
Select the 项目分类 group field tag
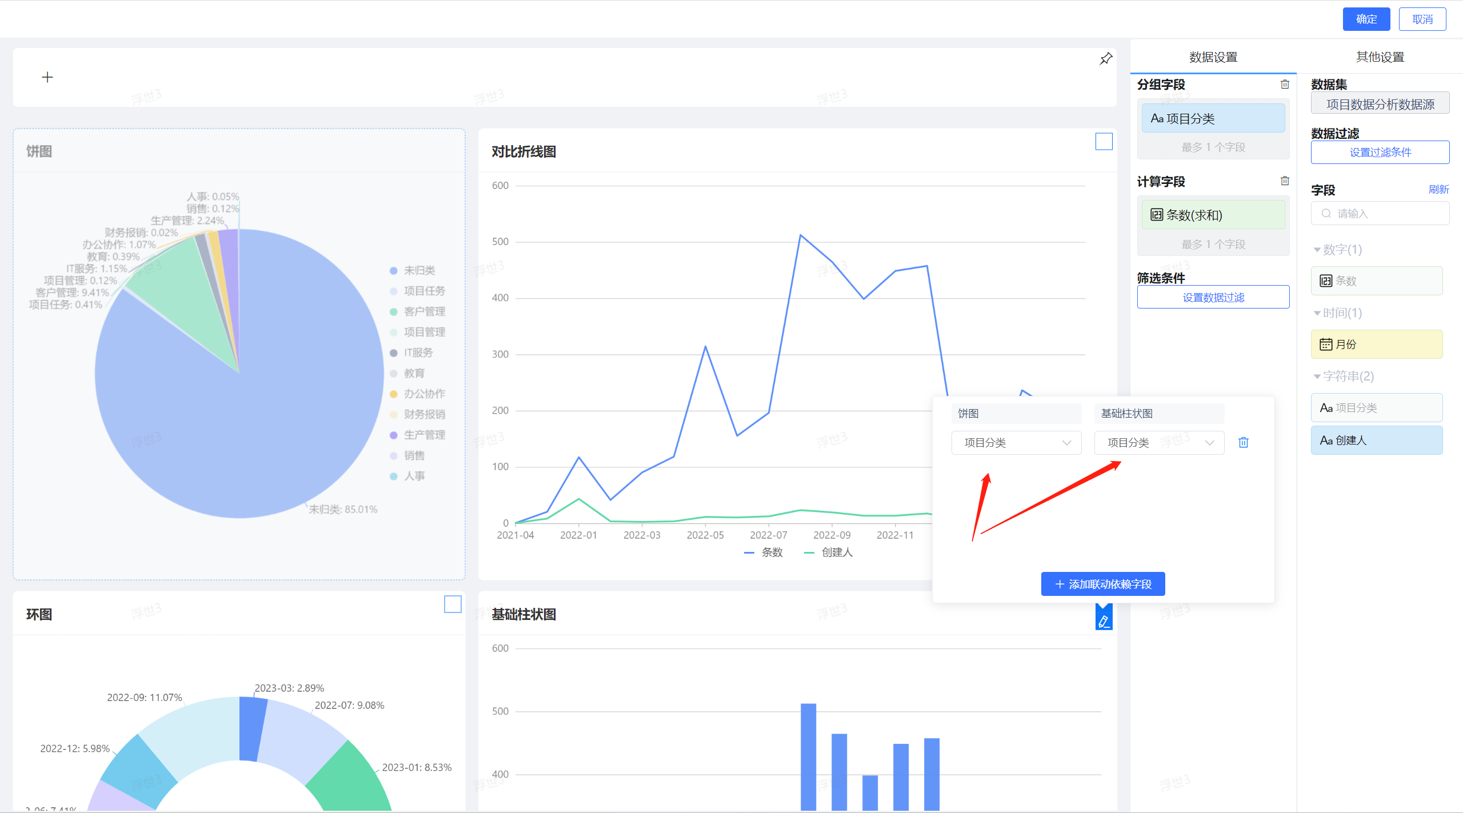tap(1213, 118)
